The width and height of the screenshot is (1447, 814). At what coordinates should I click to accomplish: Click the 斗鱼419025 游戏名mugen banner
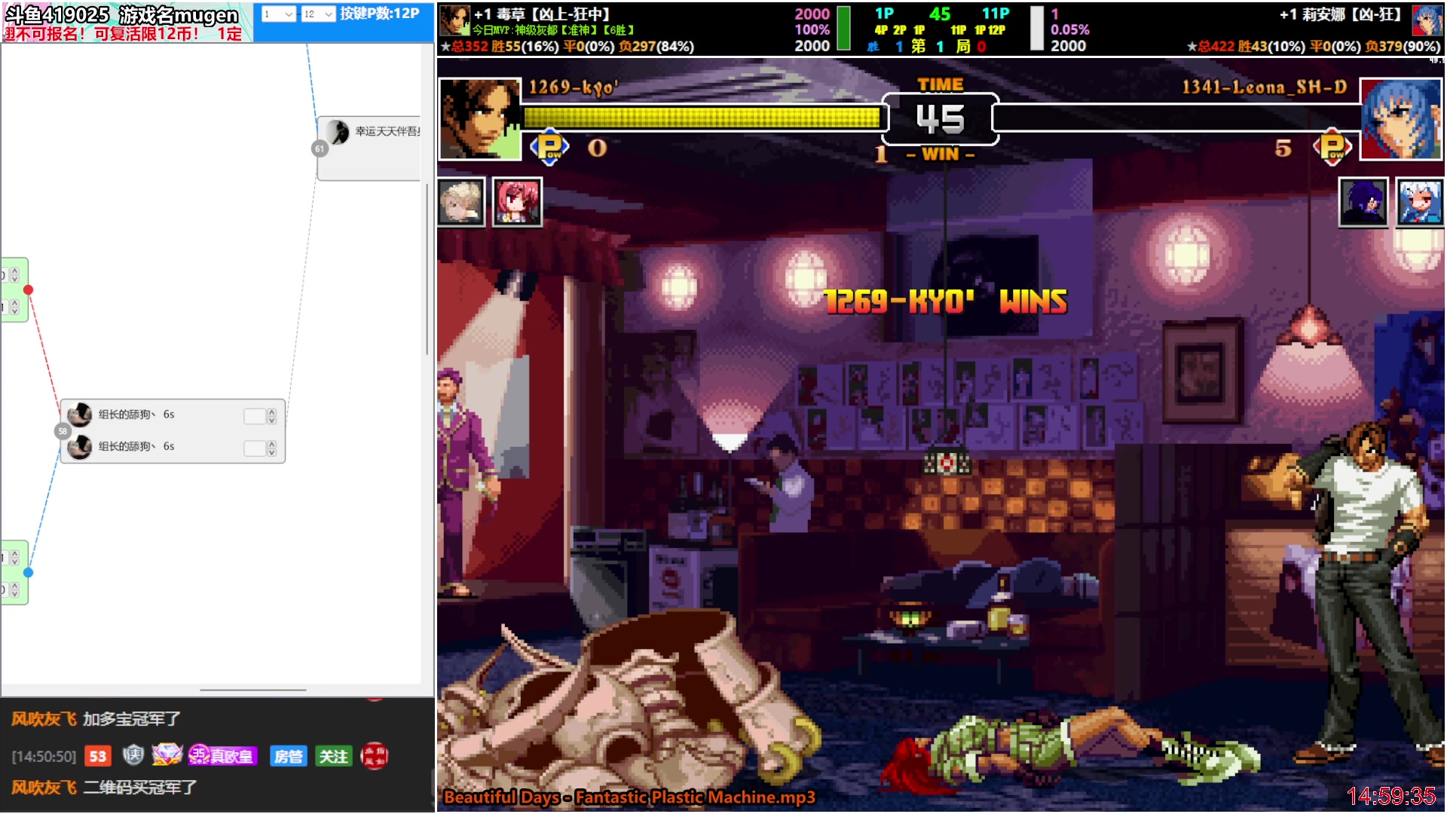pos(122,14)
